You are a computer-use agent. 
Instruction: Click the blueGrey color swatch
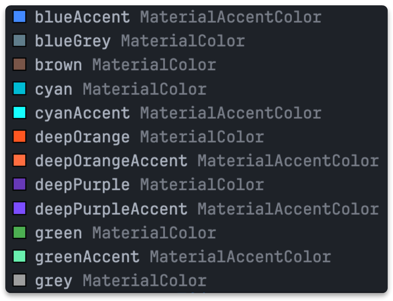pos(20,41)
